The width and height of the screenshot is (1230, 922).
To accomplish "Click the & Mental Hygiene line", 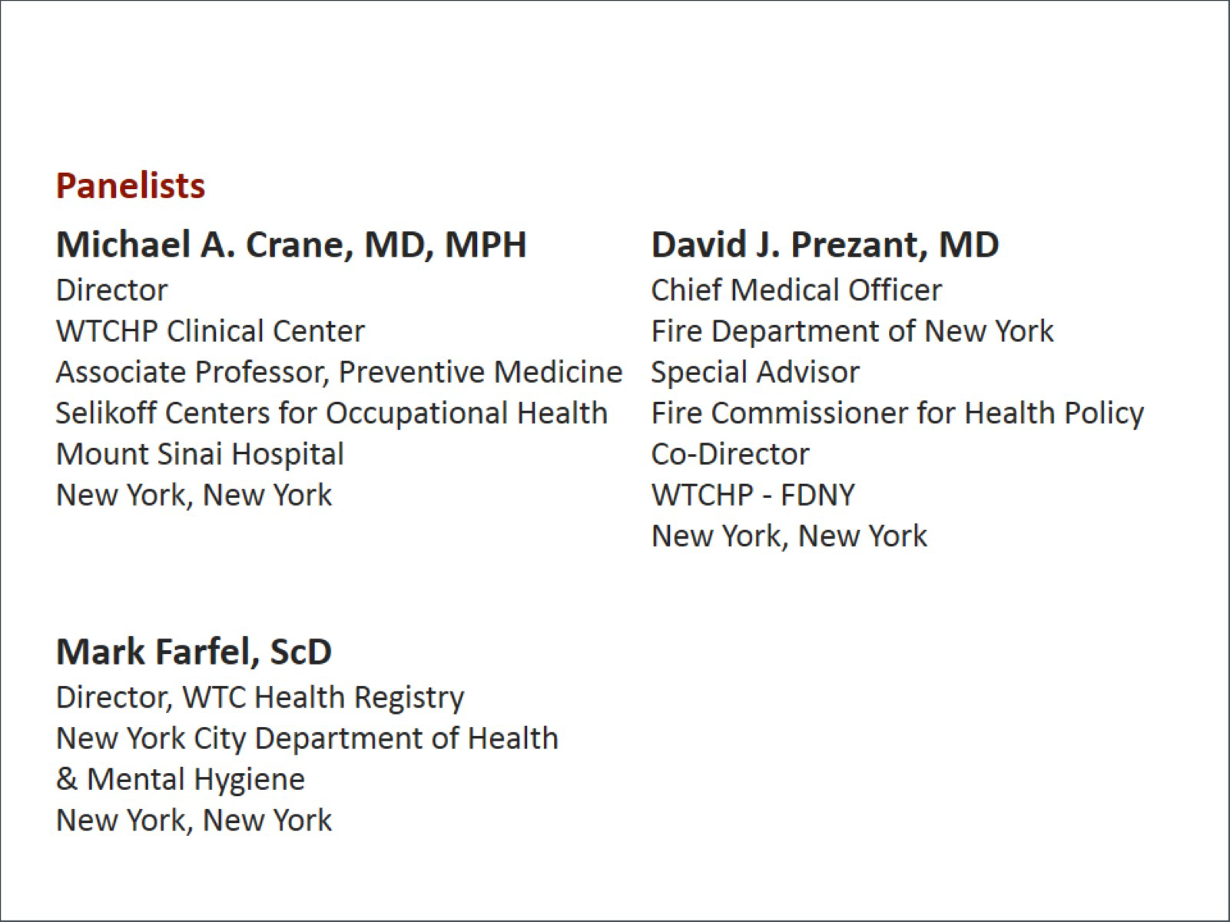I will tap(180, 779).
